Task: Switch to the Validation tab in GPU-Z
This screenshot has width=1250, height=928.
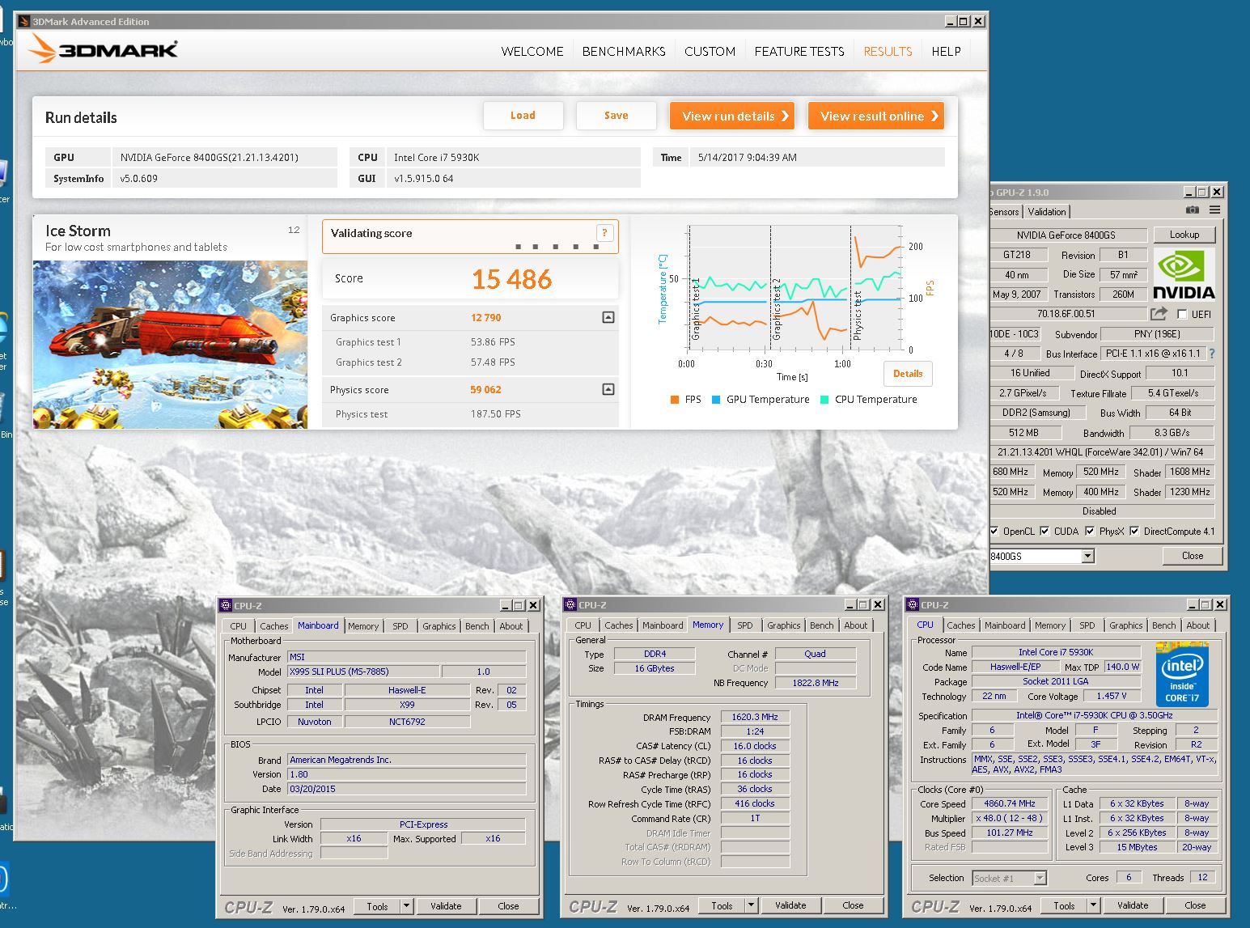Action: click(1047, 212)
